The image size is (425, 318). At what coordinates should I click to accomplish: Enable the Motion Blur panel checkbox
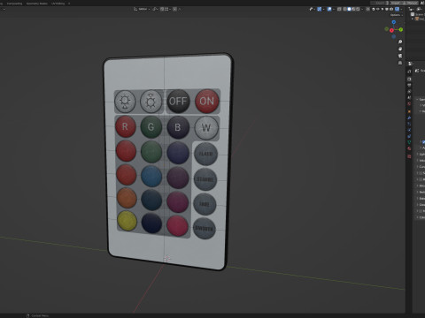[421, 179]
